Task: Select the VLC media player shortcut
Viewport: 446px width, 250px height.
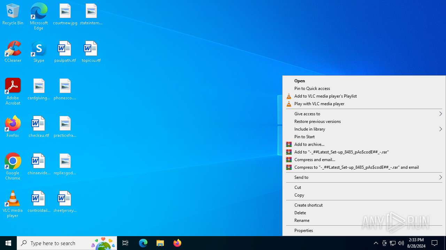Action: pos(13,204)
